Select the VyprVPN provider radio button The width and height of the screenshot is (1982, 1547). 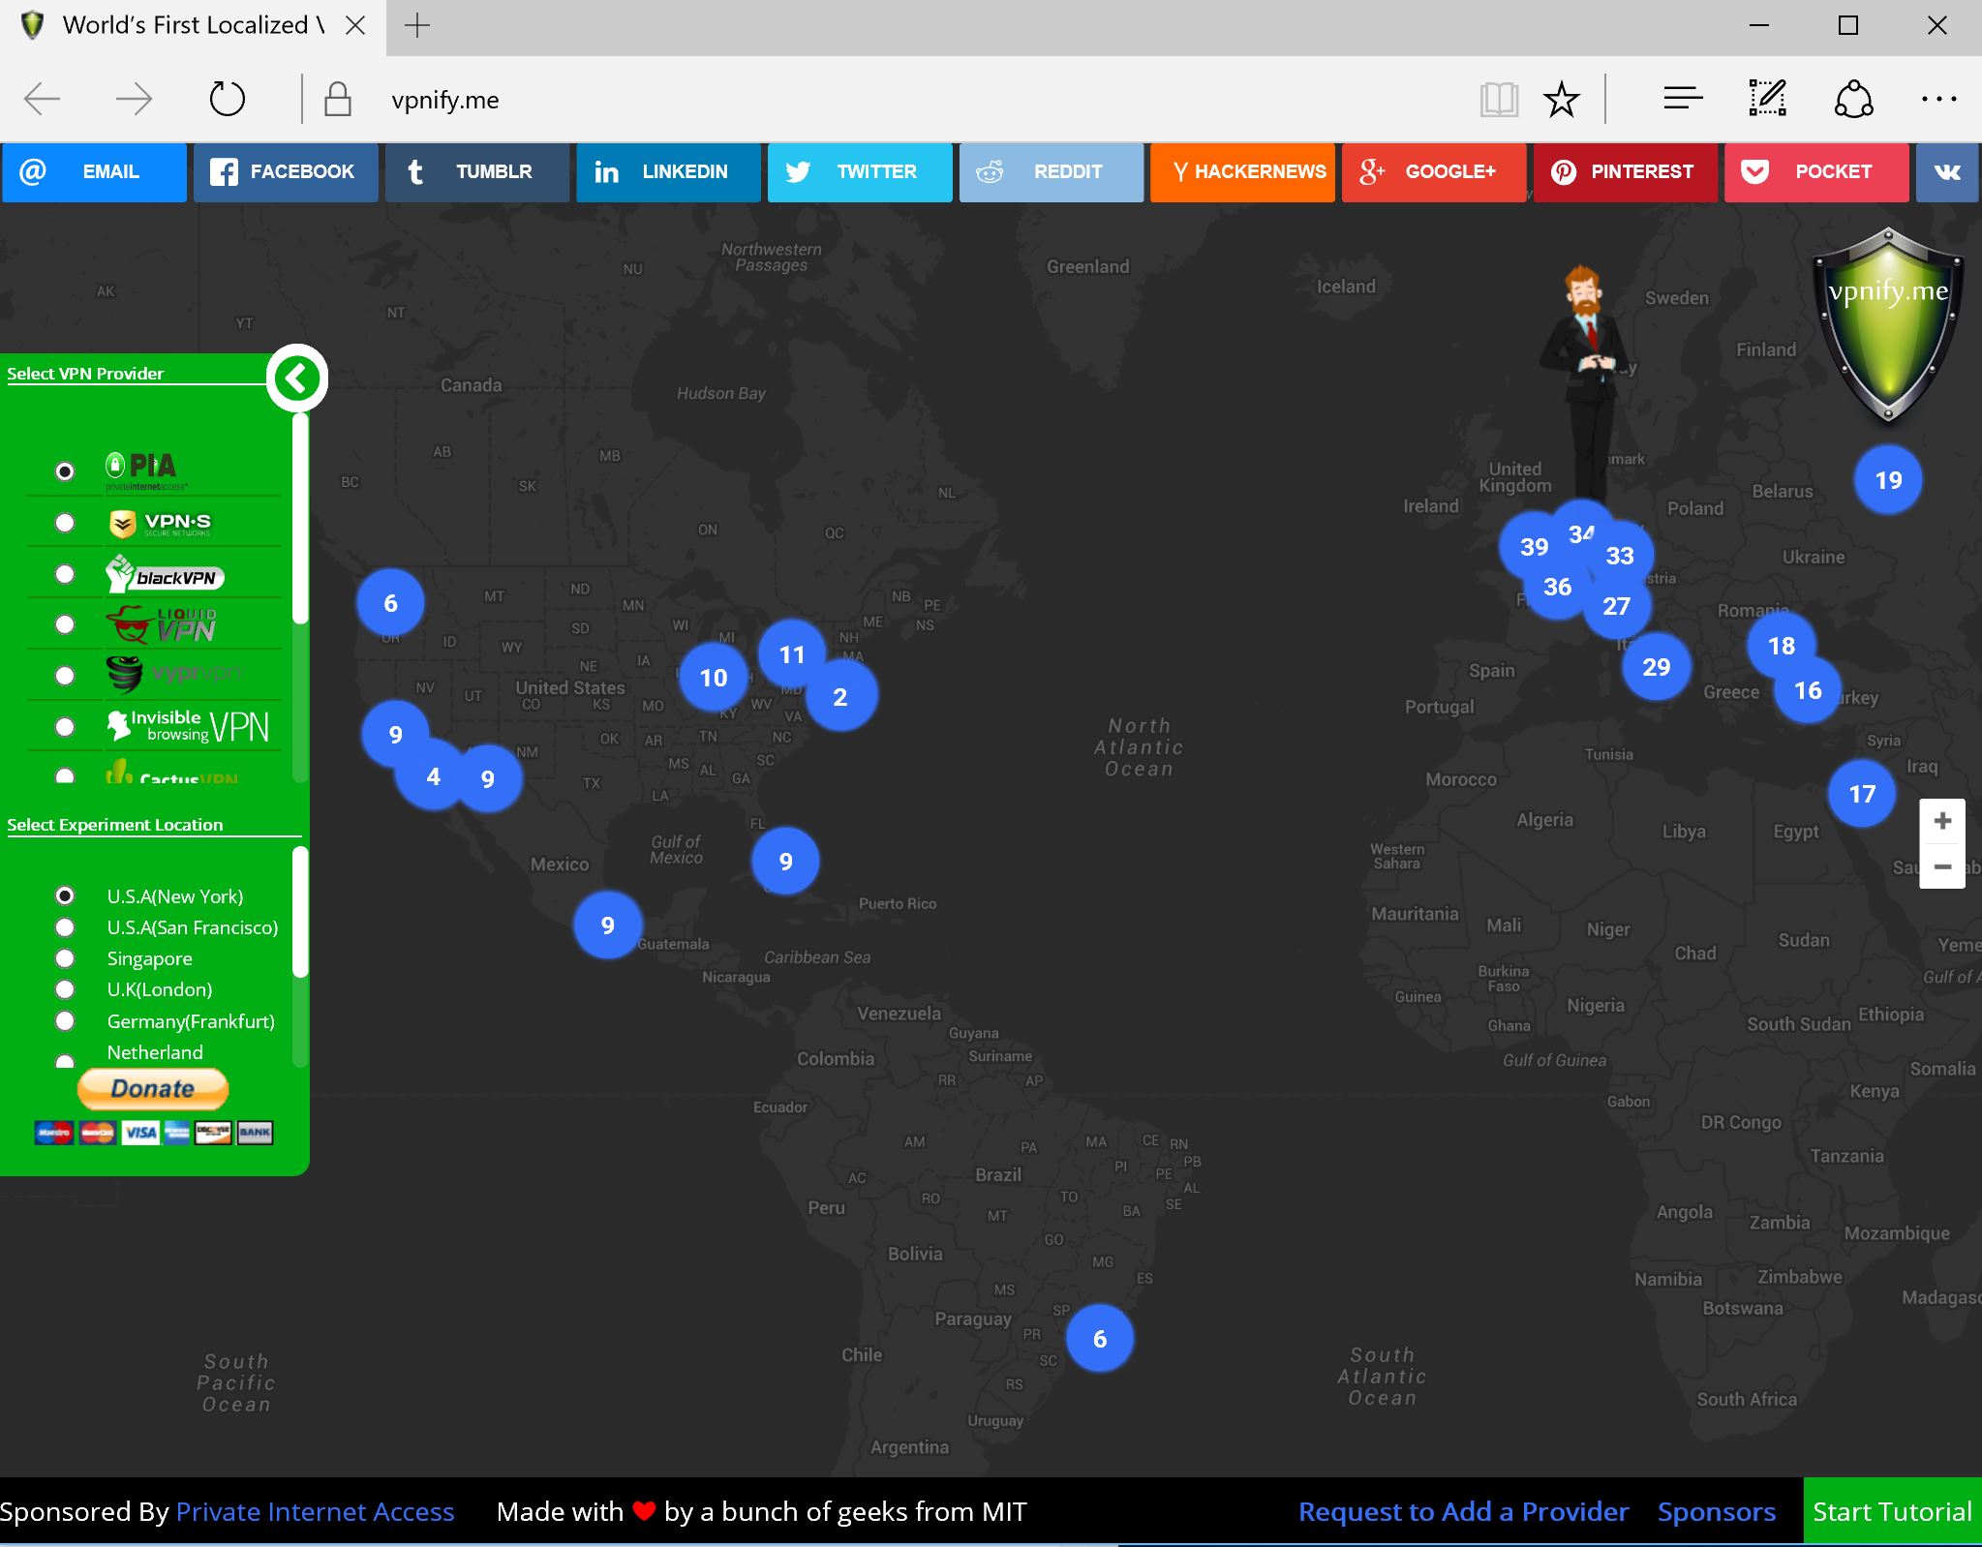point(65,676)
